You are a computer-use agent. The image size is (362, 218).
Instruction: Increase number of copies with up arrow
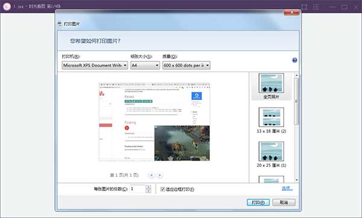click(148, 187)
